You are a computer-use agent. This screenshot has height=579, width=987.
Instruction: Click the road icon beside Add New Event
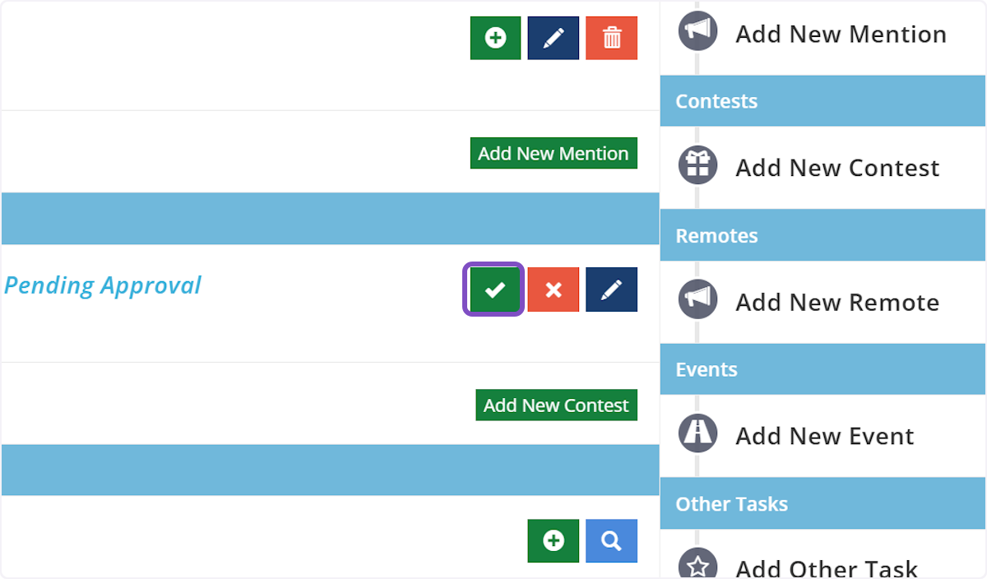point(697,433)
